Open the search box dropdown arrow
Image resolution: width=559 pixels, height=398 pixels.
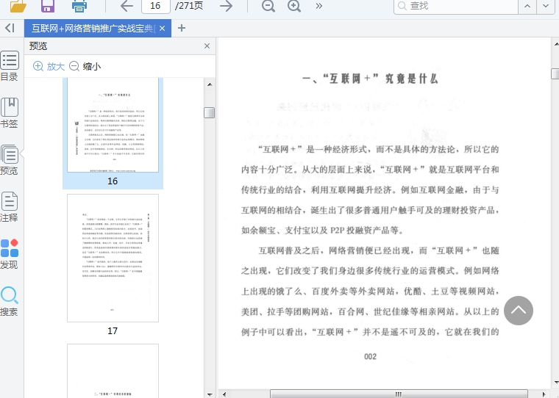pyautogui.click(x=545, y=7)
